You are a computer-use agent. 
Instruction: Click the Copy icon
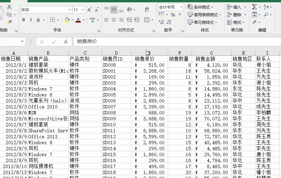(9, 15)
